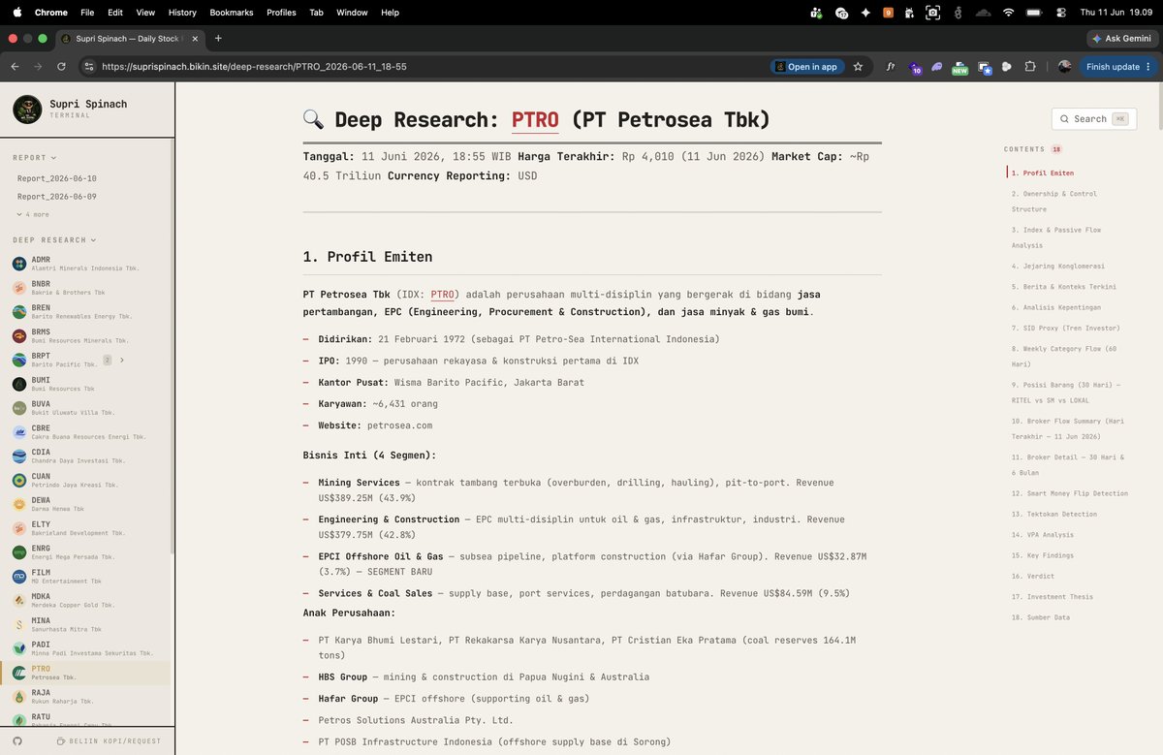Click the Open in app button
Screen dimensions: 1163x755
(805, 67)
